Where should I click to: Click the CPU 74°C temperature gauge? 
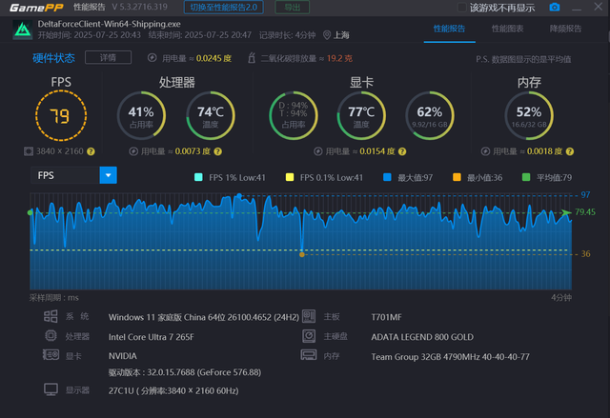click(211, 116)
